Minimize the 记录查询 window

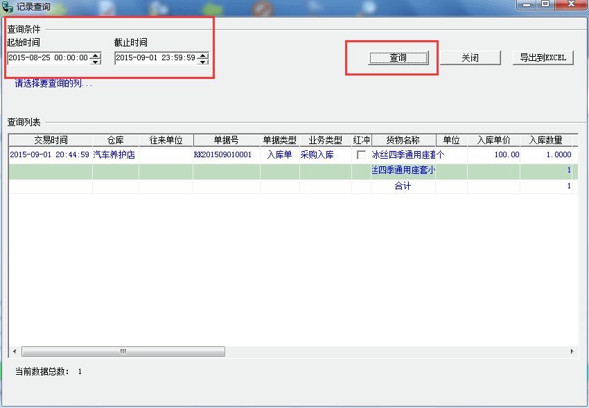pos(527,4)
